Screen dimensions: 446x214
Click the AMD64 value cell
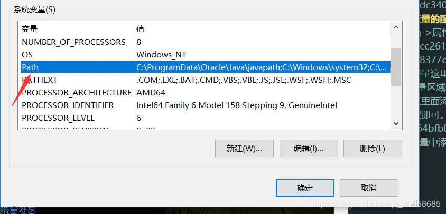tap(151, 93)
